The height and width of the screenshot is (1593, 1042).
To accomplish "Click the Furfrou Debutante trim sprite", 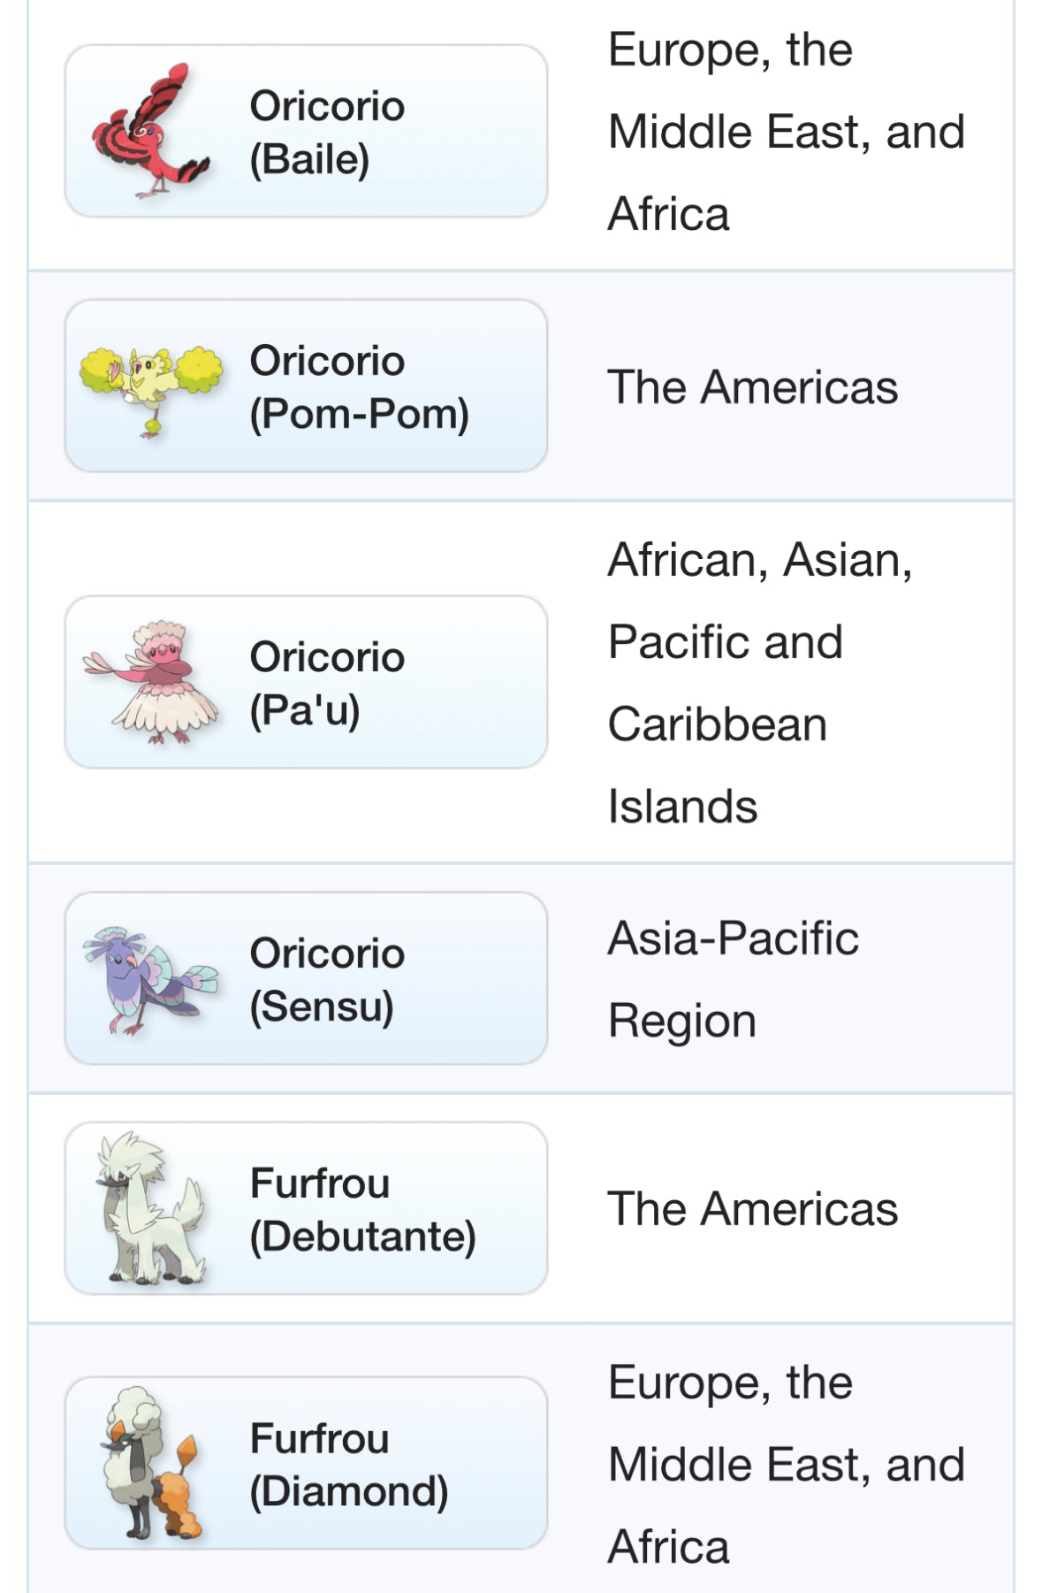I will pos(150,1208).
